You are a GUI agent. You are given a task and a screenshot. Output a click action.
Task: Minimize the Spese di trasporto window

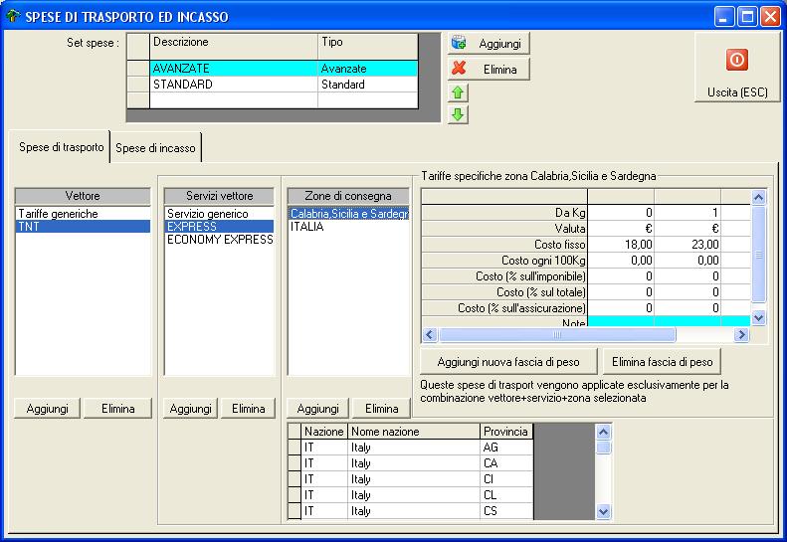[723, 17]
